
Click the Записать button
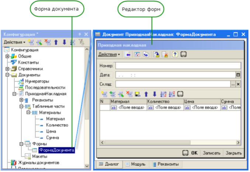coord(212,153)
